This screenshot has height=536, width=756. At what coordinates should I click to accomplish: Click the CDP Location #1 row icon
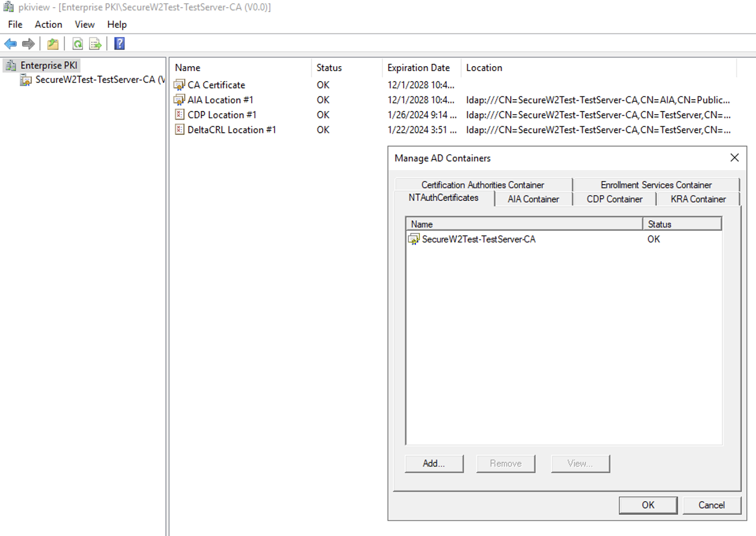tap(179, 115)
